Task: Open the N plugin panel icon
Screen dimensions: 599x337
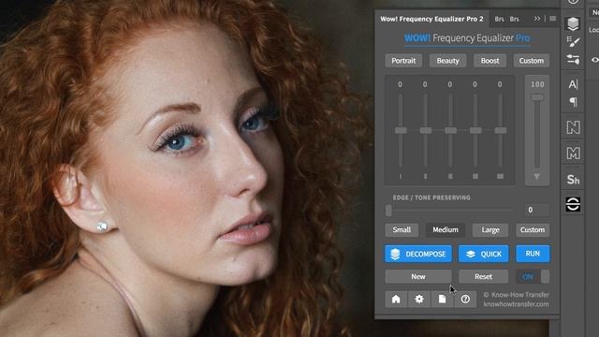Action: pyautogui.click(x=573, y=127)
